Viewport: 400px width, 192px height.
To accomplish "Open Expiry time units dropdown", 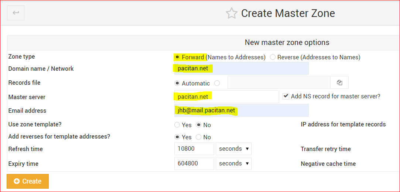I will [233, 164].
